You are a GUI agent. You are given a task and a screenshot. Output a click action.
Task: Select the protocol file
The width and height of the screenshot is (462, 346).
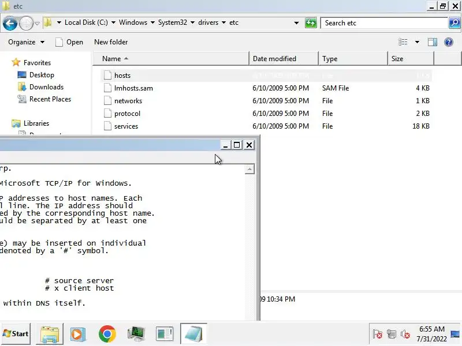pyautogui.click(x=266, y=113)
